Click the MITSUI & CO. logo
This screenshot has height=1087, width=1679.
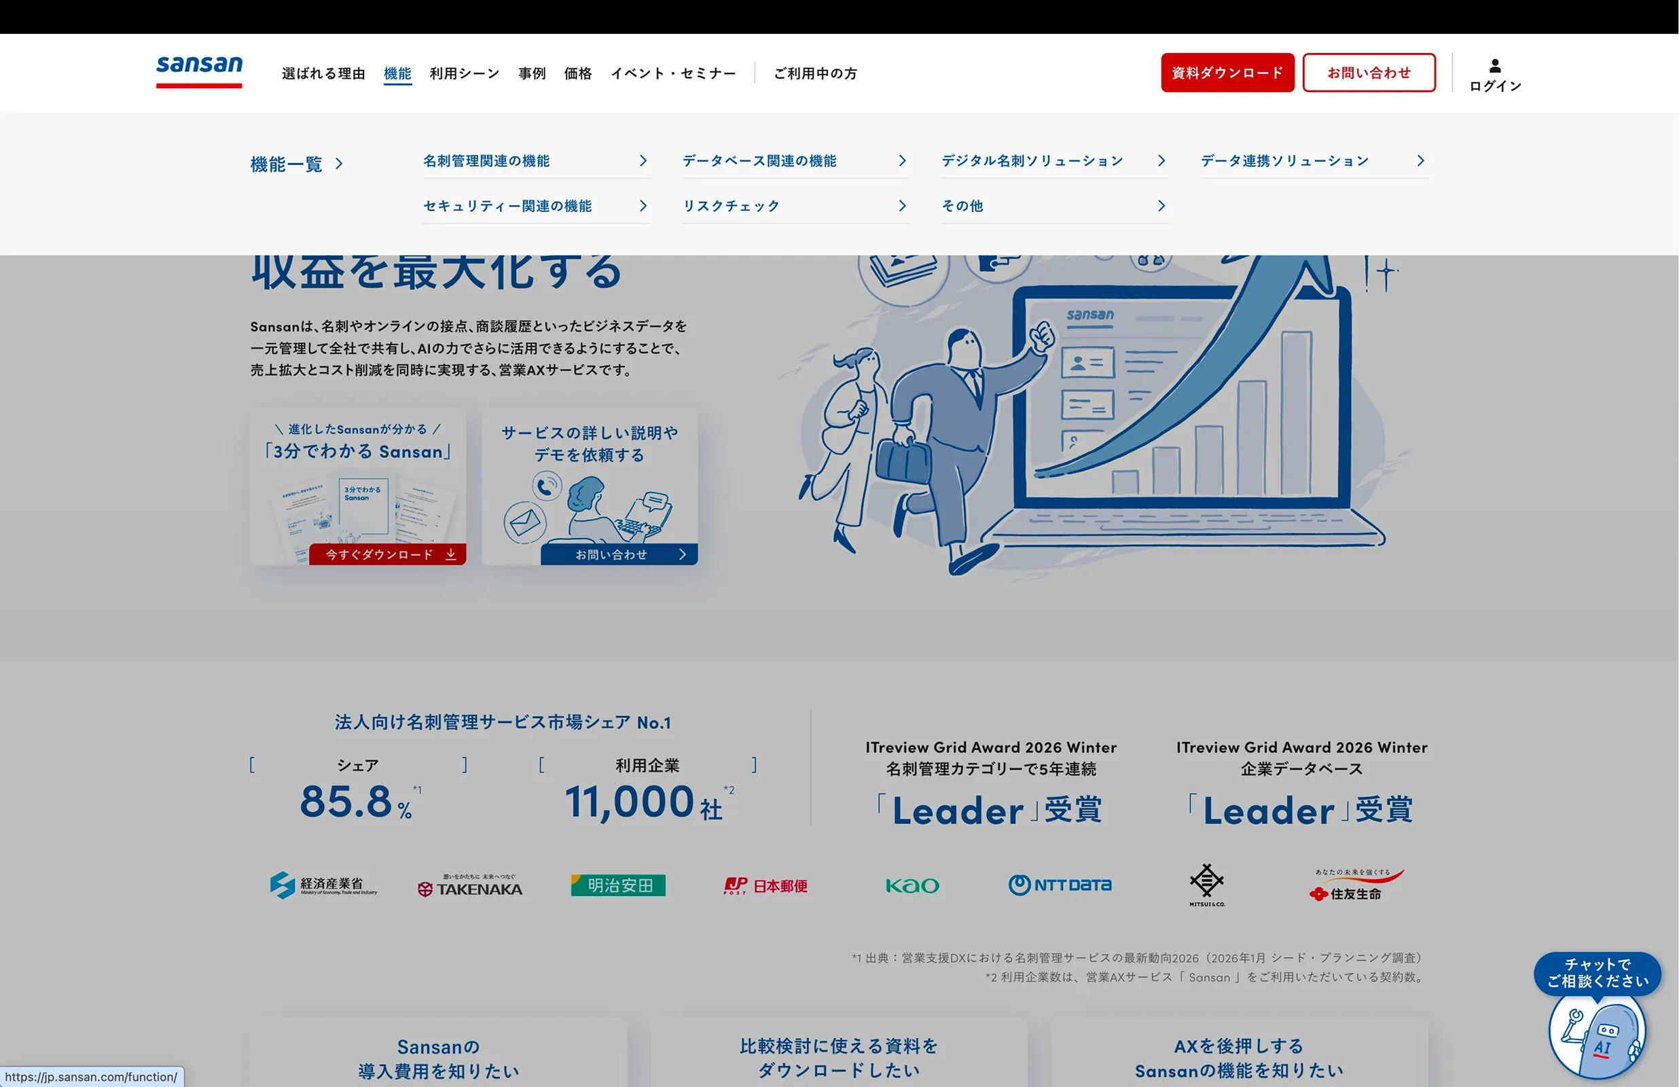pos(1207,885)
